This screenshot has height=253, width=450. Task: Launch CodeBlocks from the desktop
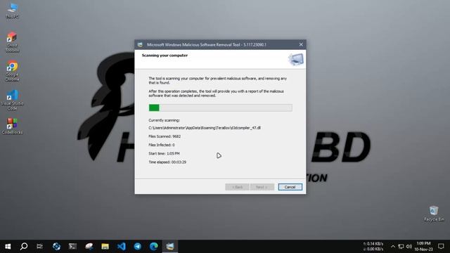coord(12,126)
